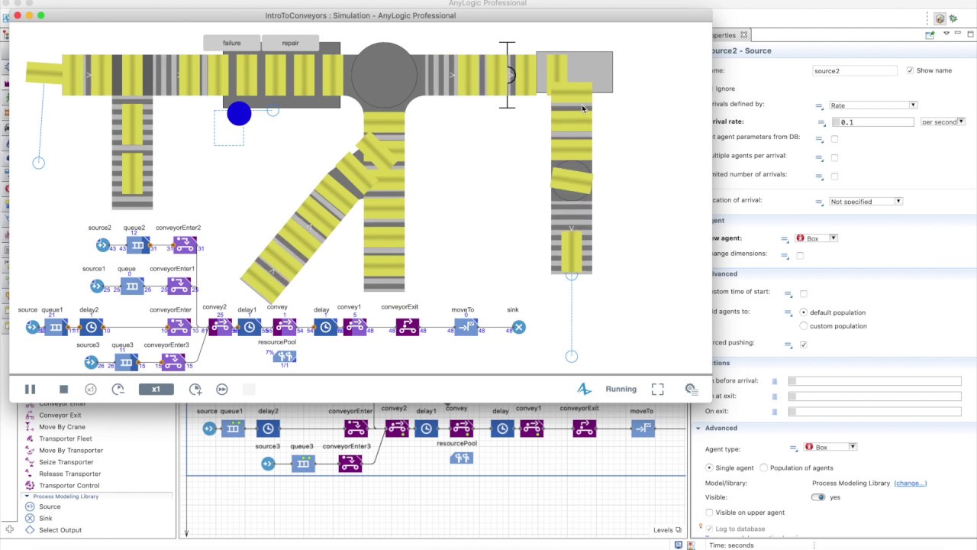Viewport: 977px width, 550px height.
Task: Speed up the simulation with the clock-plus icon
Action: coord(195,390)
